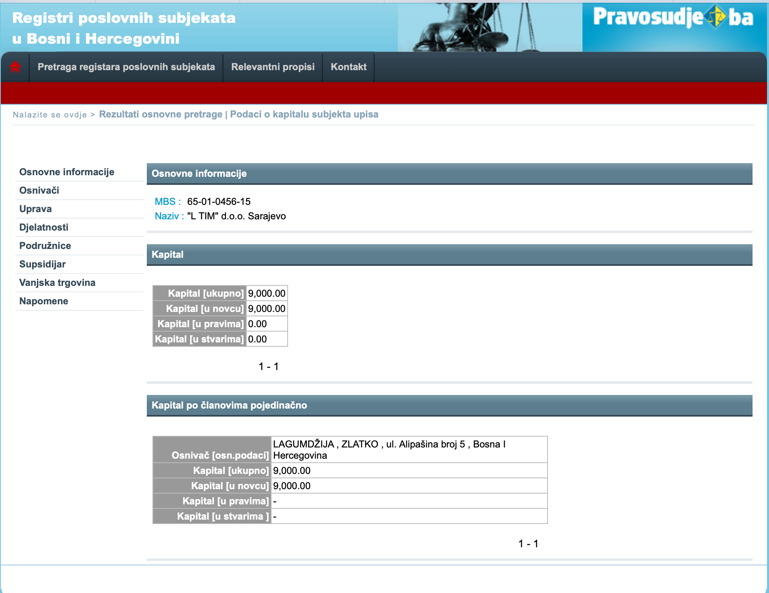Click the Pravosudje.ba logo
Viewport: 769px width, 593px height.
pos(673,18)
